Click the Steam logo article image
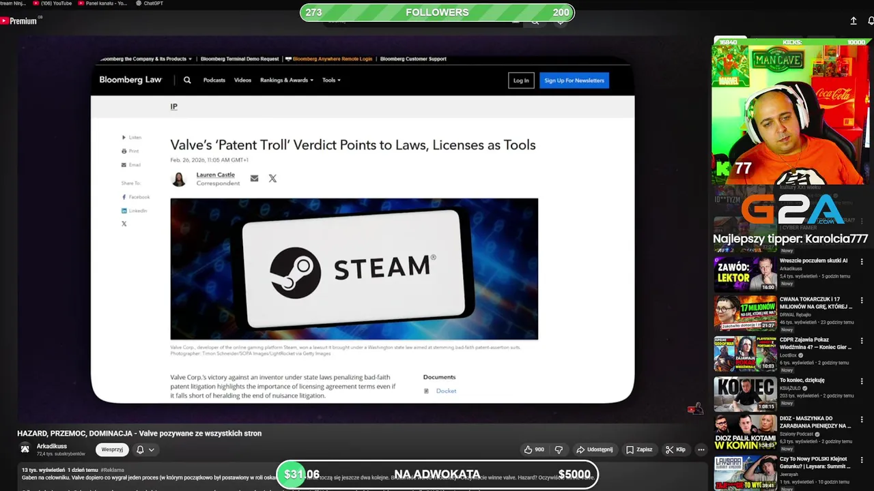 [354, 269]
